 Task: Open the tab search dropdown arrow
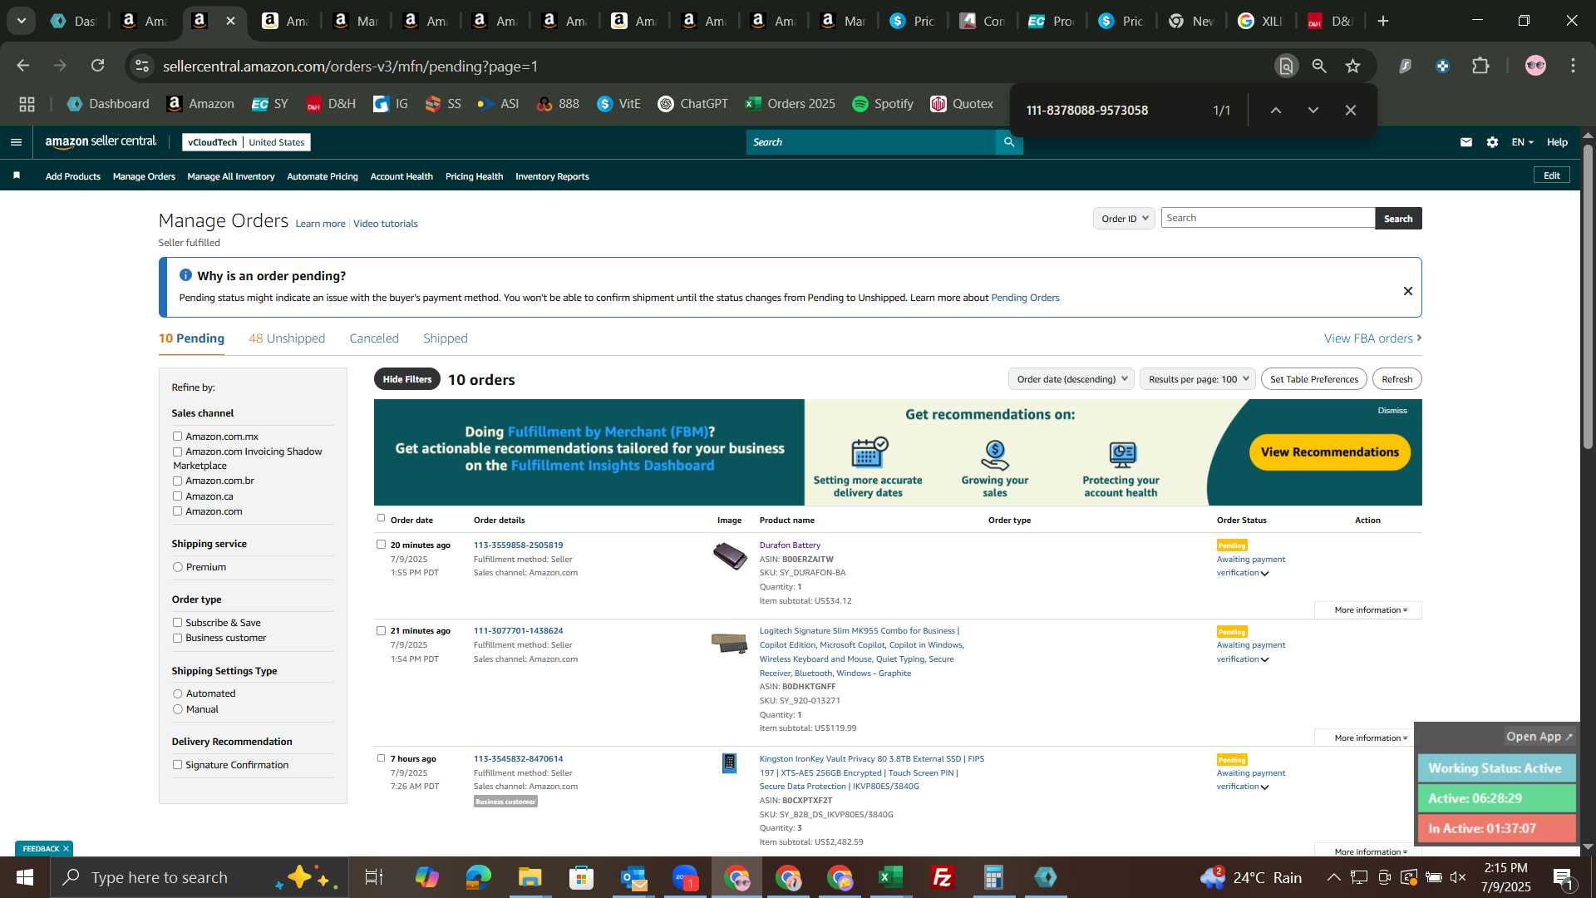22,21
